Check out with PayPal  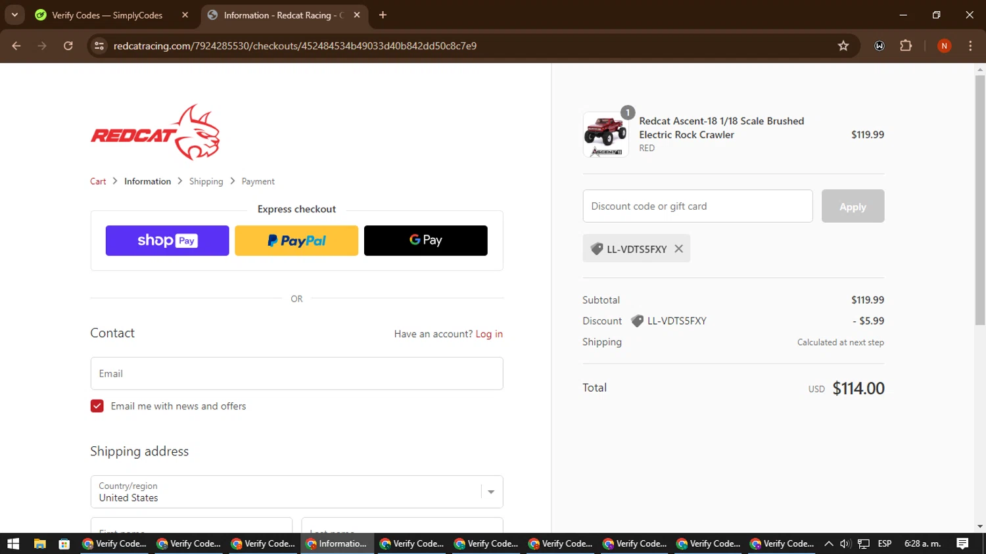coord(296,241)
